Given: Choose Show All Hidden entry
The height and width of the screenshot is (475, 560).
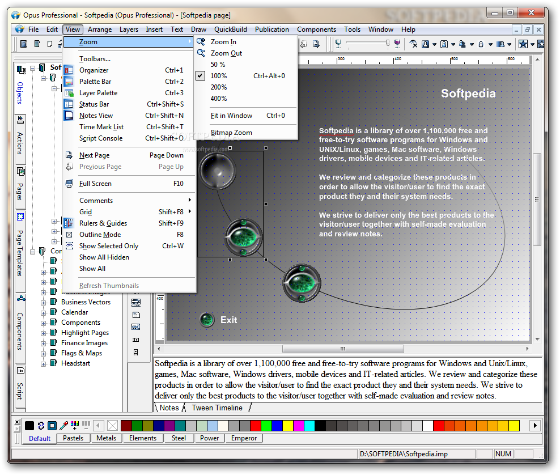Looking at the screenshot, I should pyautogui.click(x=129, y=257).
